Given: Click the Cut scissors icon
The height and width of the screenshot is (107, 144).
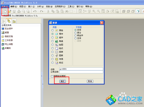Looking at the screenshot, I should click(48, 11).
